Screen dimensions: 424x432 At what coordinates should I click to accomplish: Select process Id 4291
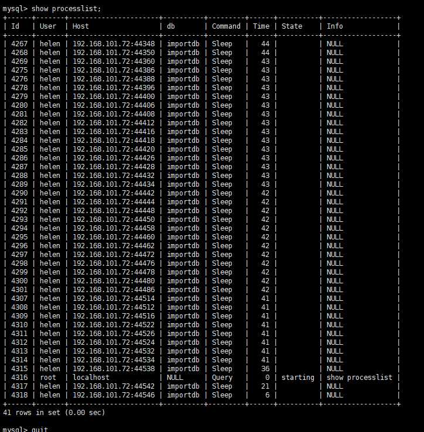(19, 202)
